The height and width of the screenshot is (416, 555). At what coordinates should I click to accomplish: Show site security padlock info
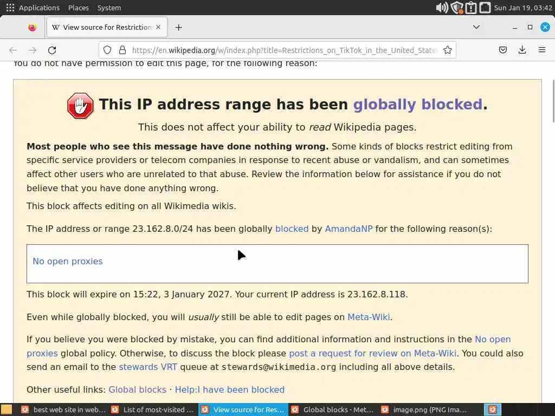122,50
